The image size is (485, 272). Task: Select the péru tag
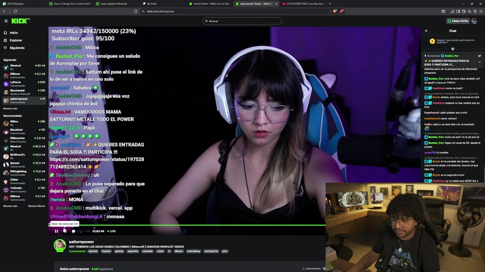tap(225, 251)
